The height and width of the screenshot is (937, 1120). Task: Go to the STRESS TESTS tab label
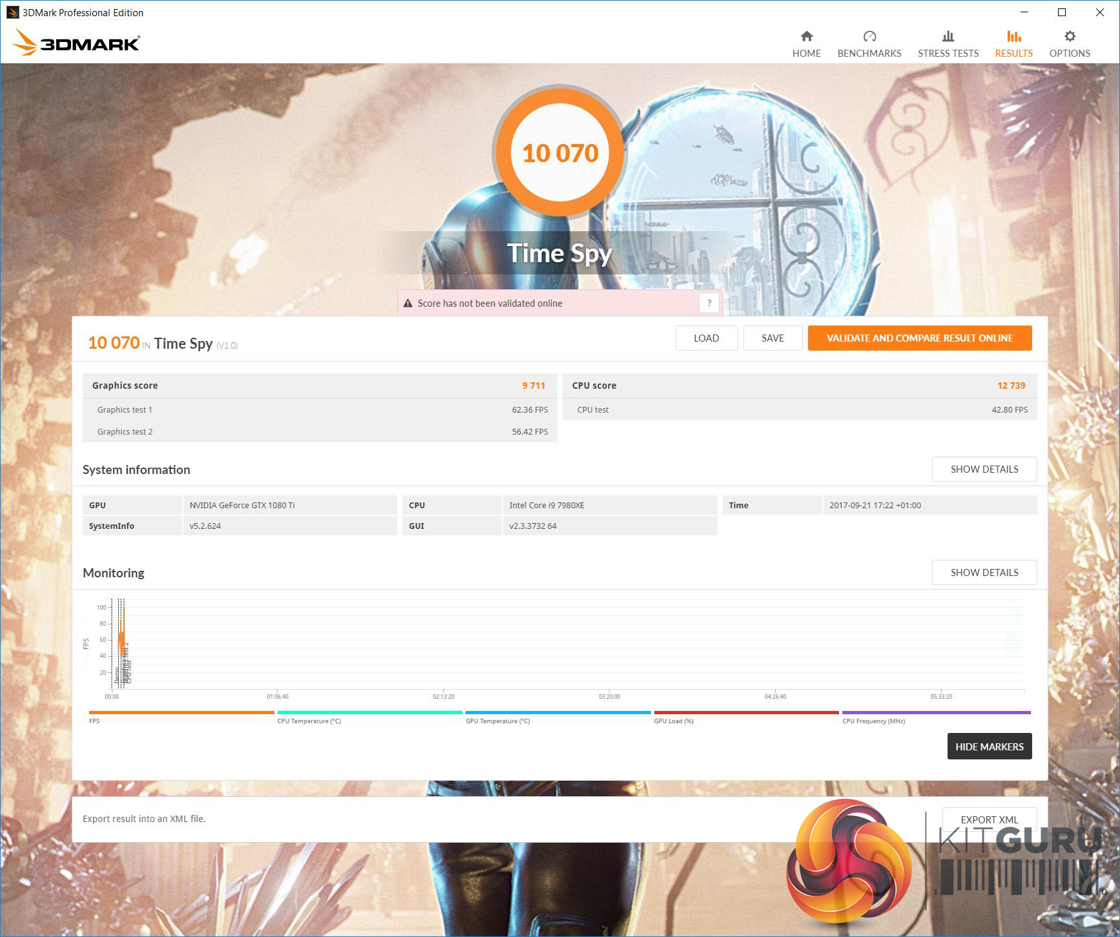coord(948,54)
